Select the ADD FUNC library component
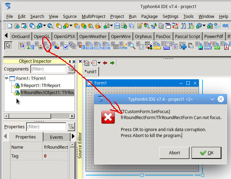This screenshot has height=179, width=231. (148, 45)
